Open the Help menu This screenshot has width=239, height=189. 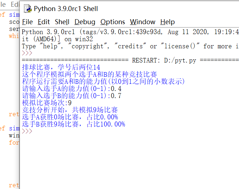pyautogui.click(x=168, y=22)
